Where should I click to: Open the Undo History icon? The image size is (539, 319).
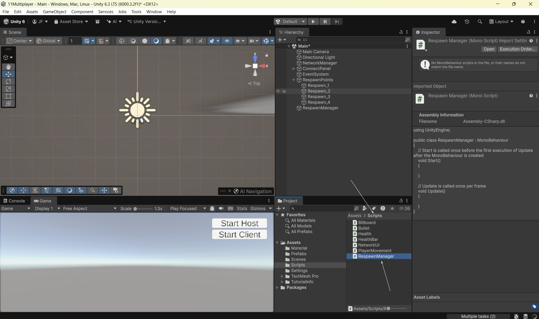coord(467,22)
